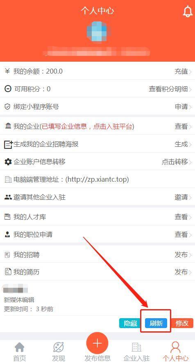
Task: Tap the pixelated profile avatar
Action: [97, 32]
